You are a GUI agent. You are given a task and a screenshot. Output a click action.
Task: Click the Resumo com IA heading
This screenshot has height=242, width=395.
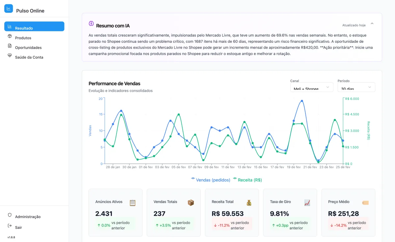(x=113, y=26)
